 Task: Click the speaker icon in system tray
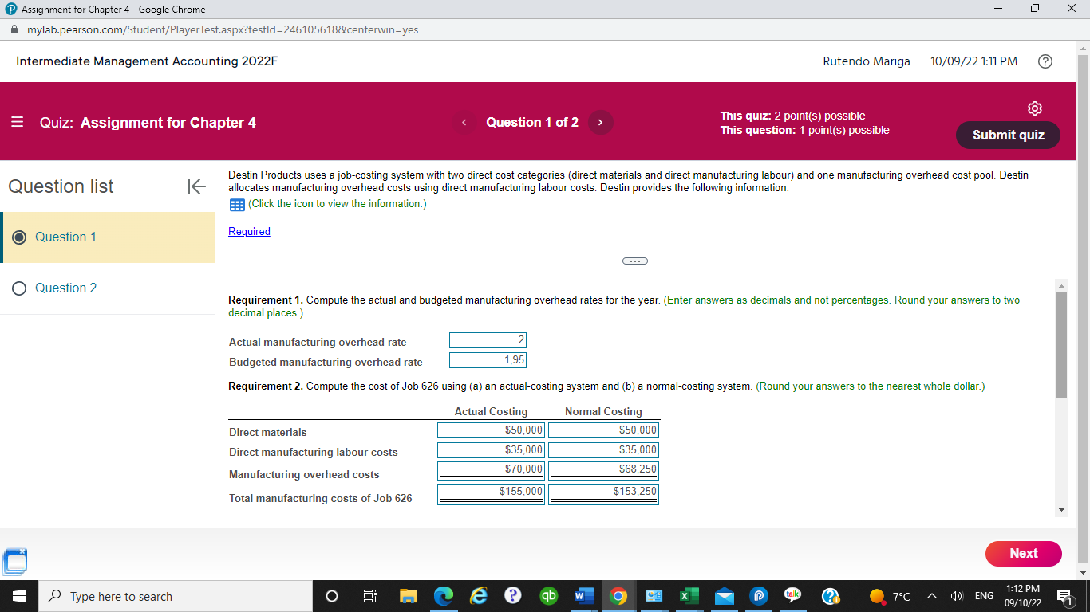(957, 595)
